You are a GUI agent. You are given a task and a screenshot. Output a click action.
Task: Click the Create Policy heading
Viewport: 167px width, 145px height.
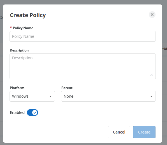click(x=28, y=15)
